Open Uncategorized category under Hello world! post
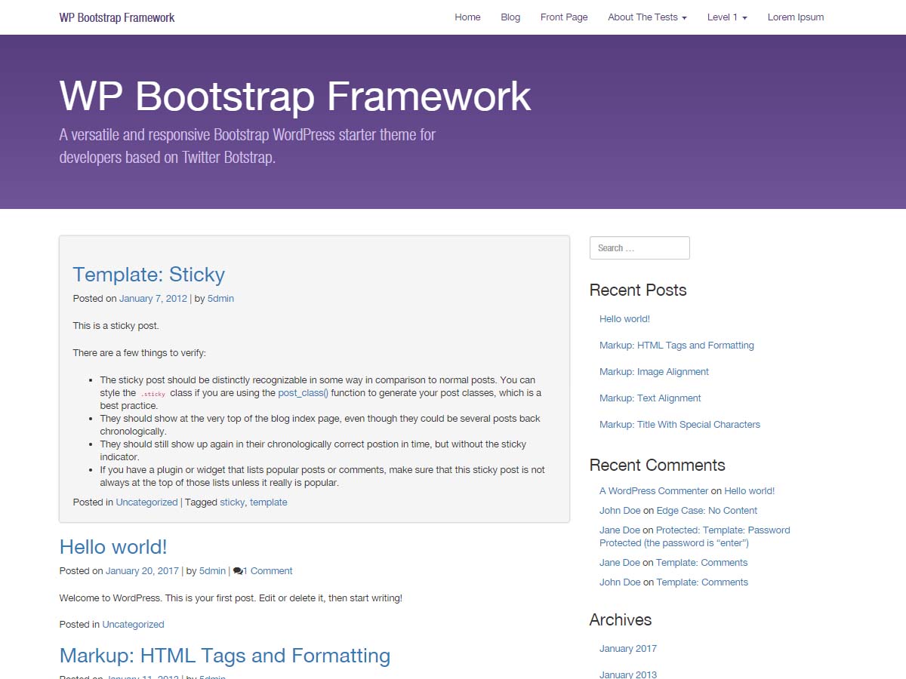 pyautogui.click(x=133, y=625)
